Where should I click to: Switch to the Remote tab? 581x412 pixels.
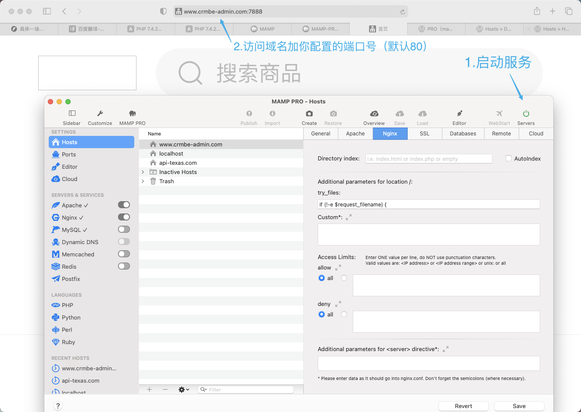(x=502, y=134)
